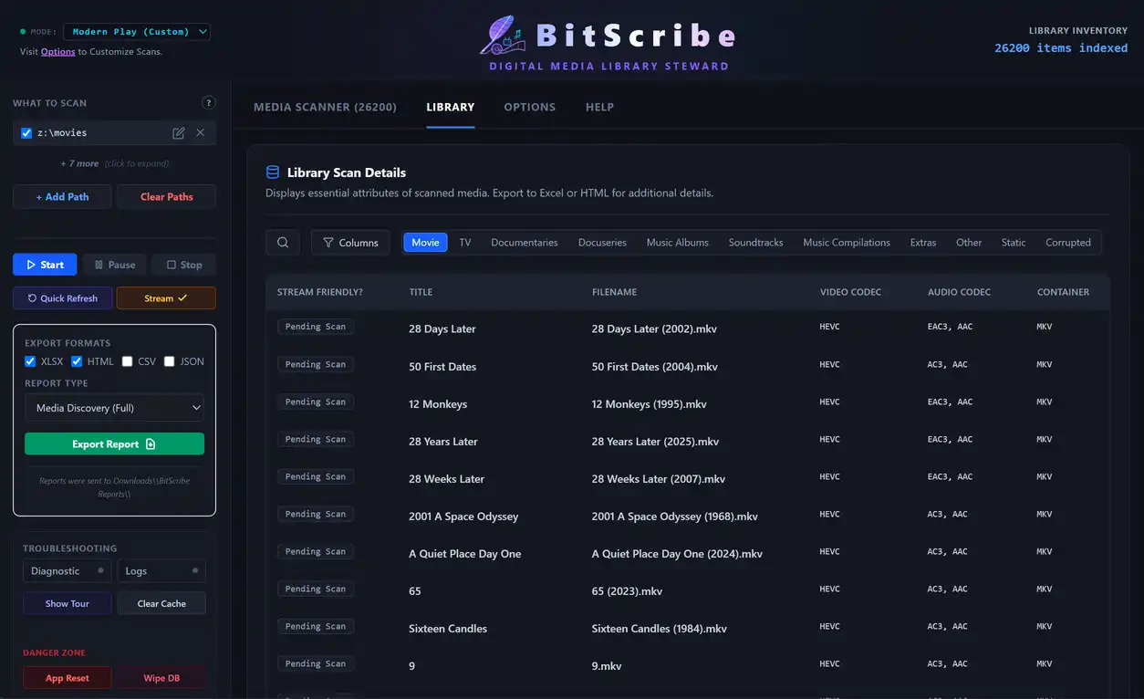This screenshot has width=1144, height=699.
Task: Click the Sixteen Candles title cell
Action: click(x=448, y=629)
